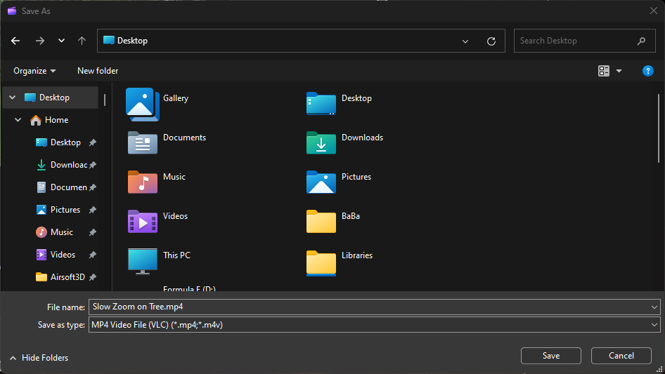Collapse the Desktop tree node in sidebar
This screenshot has height=374, width=665.
coord(12,98)
